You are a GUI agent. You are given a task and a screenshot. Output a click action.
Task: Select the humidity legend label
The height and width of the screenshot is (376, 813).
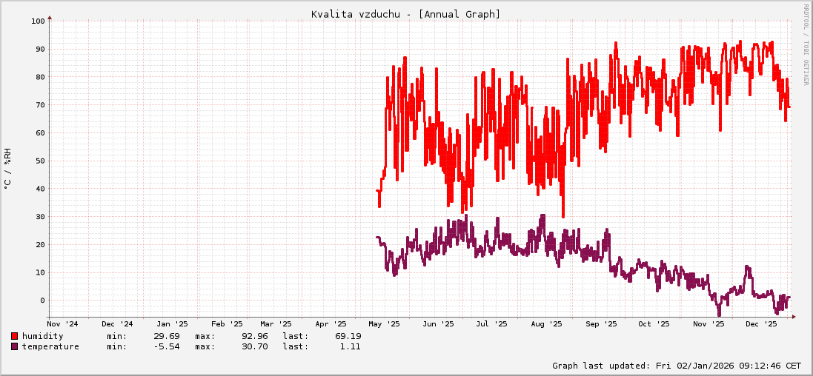click(x=43, y=336)
